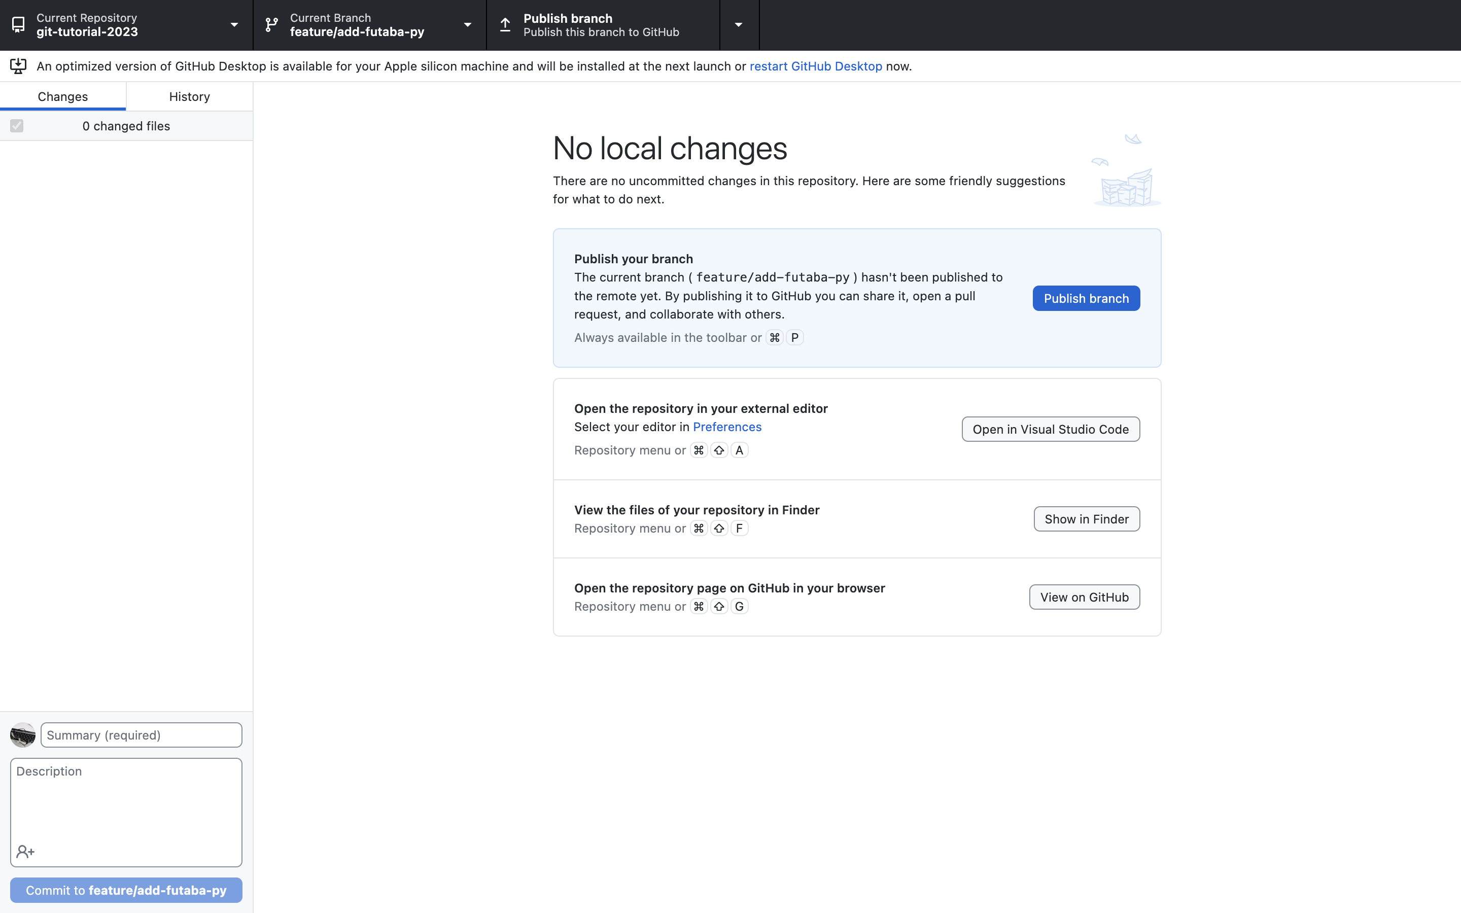Viewport: 1461px width, 913px height.
Task: Click the restart GitHub Desktop link
Action: click(x=815, y=66)
